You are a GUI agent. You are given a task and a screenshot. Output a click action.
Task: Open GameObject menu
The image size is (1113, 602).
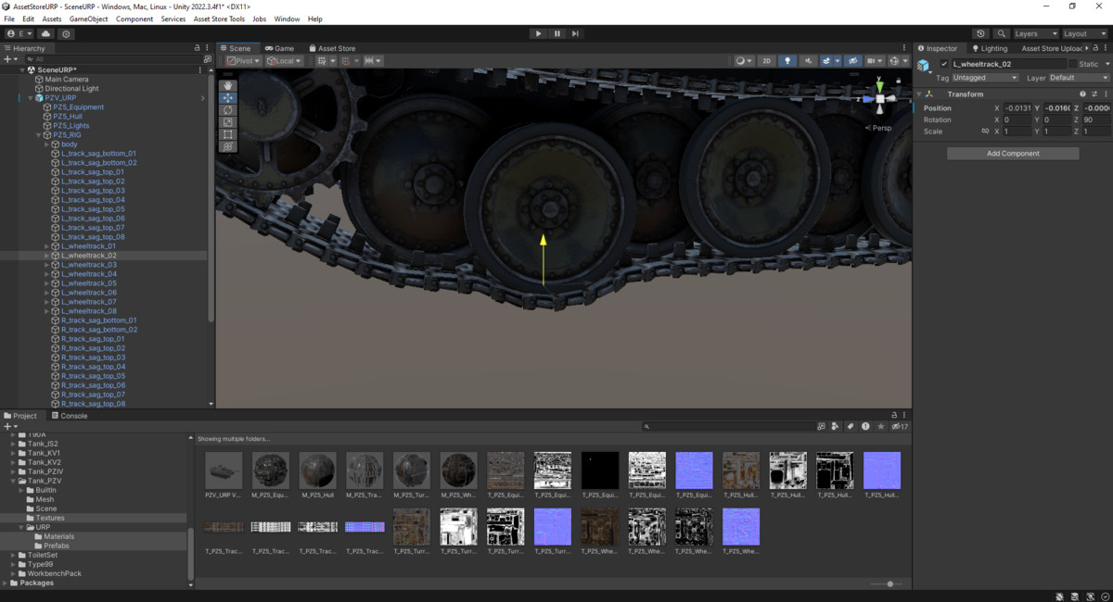88,19
